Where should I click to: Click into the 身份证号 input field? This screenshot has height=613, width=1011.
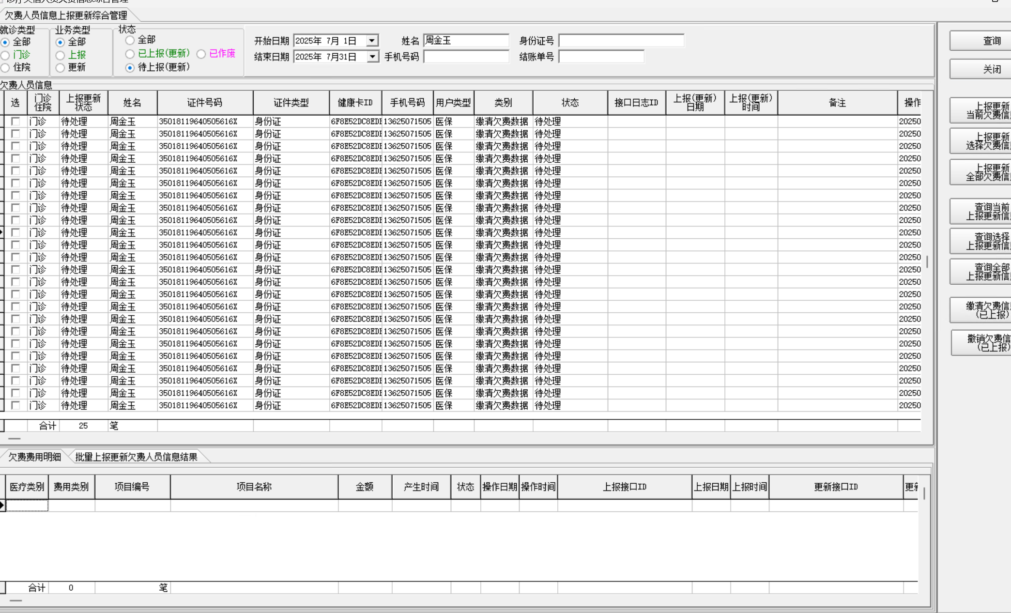point(621,41)
